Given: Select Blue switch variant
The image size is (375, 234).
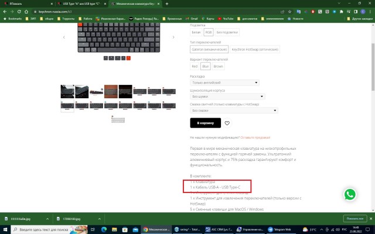Looking at the screenshot, I should click(206, 66).
